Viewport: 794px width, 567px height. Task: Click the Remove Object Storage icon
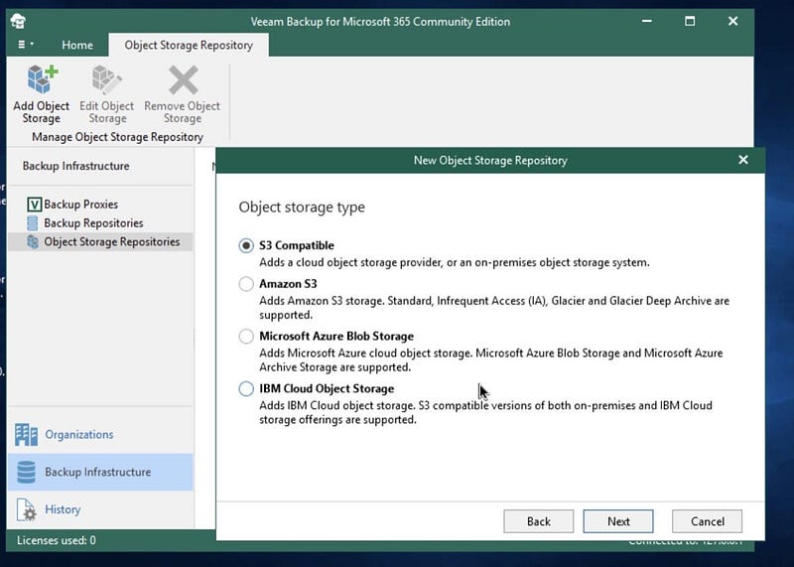[x=183, y=79]
